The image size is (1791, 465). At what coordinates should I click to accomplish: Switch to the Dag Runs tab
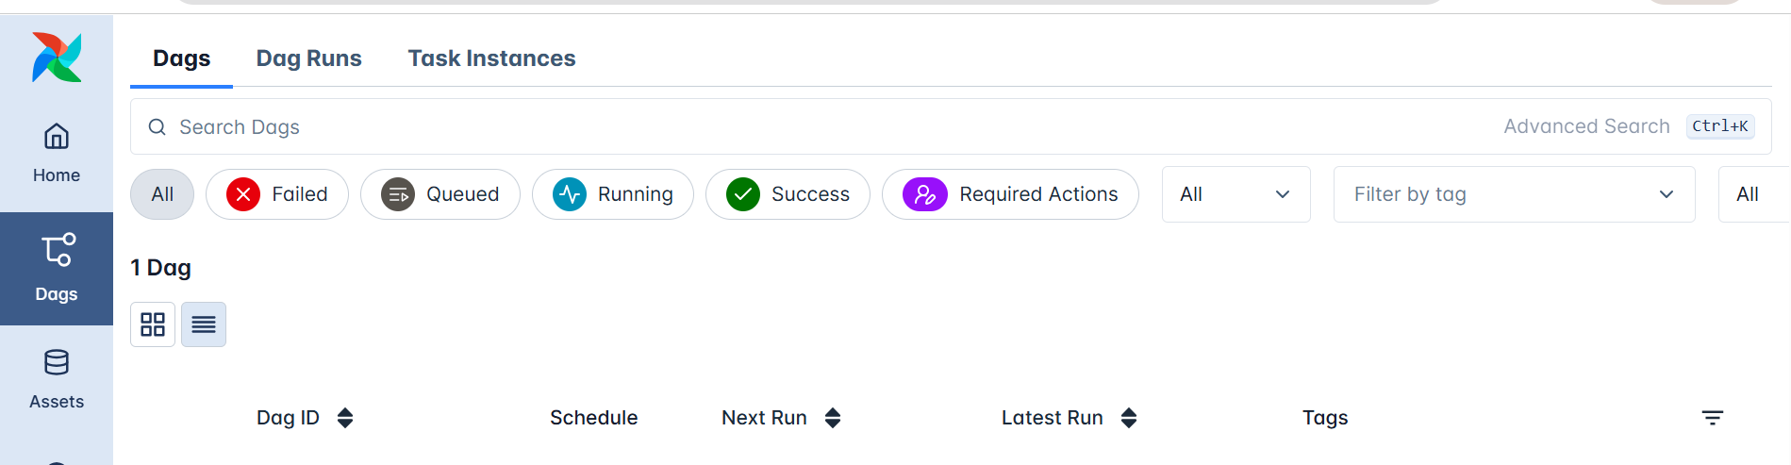click(308, 58)
